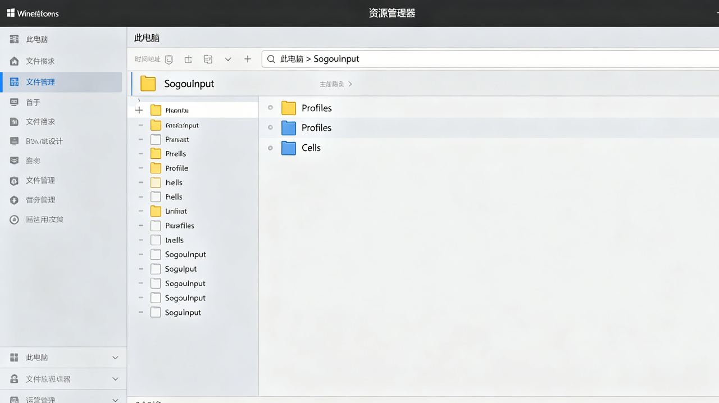Select the Prrells folder in the tree
Viewport: 719px width, 403px height.
coord(175,154)
